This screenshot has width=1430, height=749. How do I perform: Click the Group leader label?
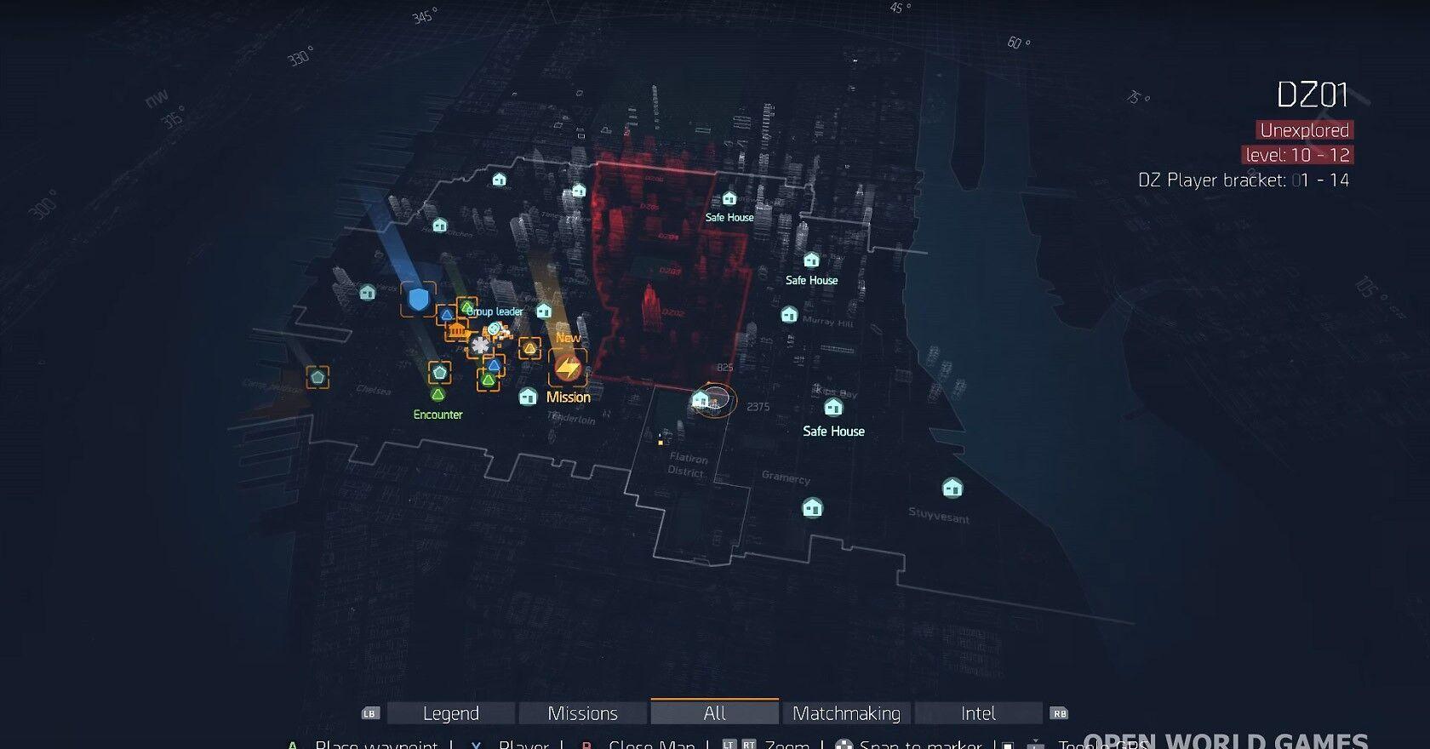click(495, 312)
